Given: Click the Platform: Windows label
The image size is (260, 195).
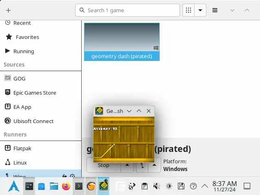Looking at the screenshot, I should point(175,165).
